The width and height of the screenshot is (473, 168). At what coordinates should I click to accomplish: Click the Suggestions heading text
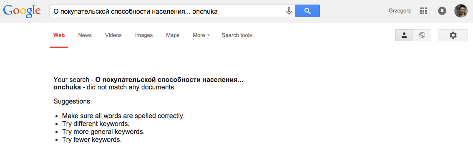(73, 101)
